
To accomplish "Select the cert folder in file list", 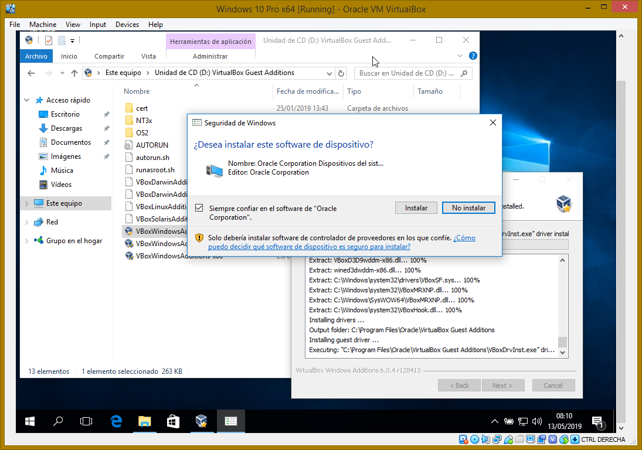I will (x=142, y=108).
